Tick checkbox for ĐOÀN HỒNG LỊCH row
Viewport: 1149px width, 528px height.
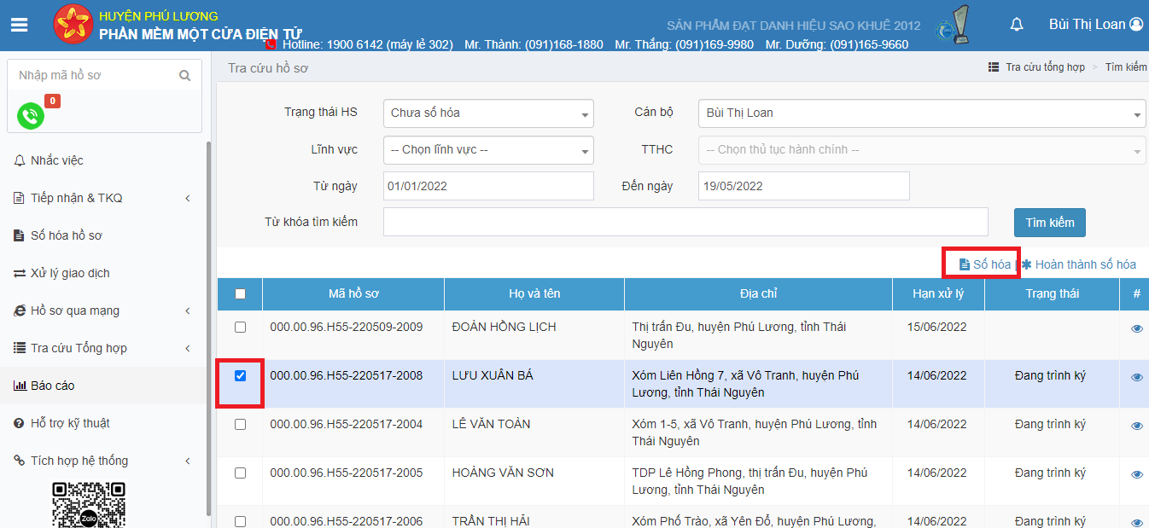[240, 327]
